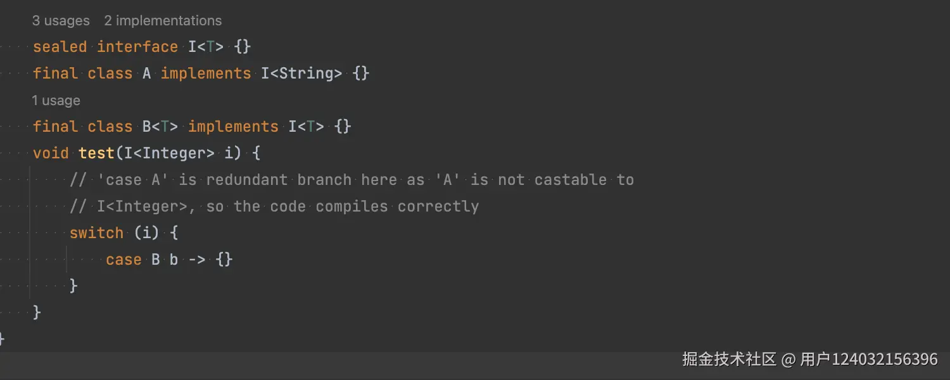950x380 pixels.
Task: Click "implements" on the class B line
Action: pos(233,127)
